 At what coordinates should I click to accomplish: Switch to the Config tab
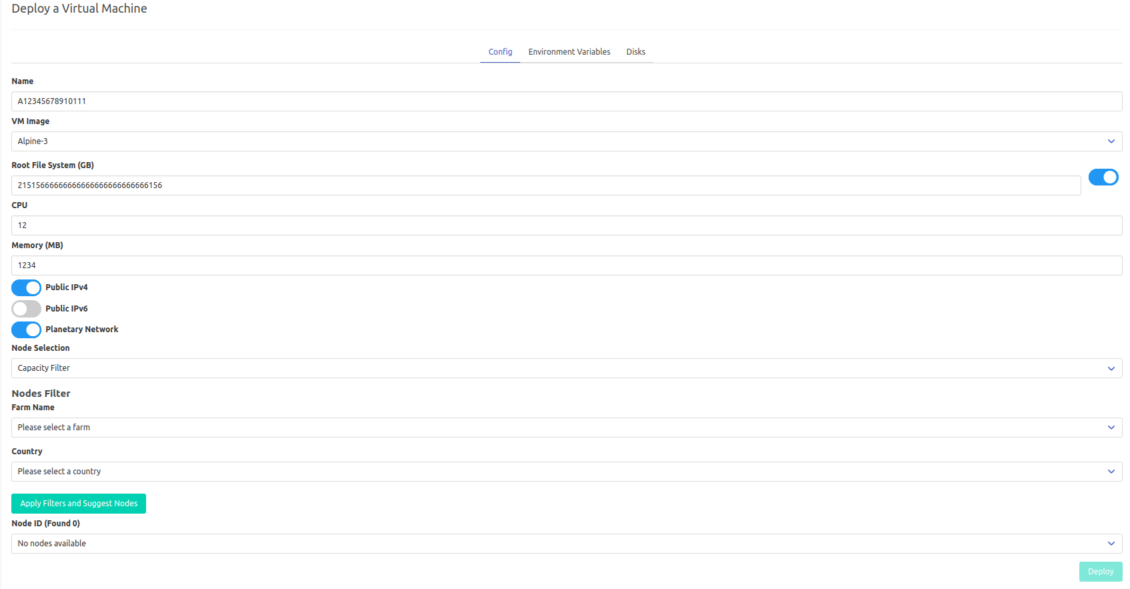500,51
